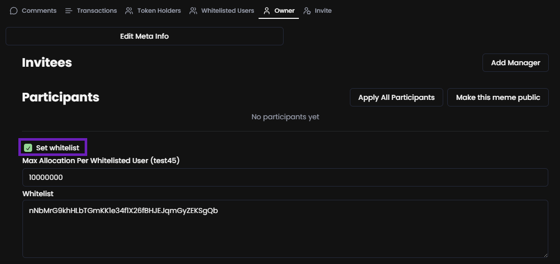This screenshot has height=264, width=560.
Task: Select the Owner tab label
Action: 284,11
